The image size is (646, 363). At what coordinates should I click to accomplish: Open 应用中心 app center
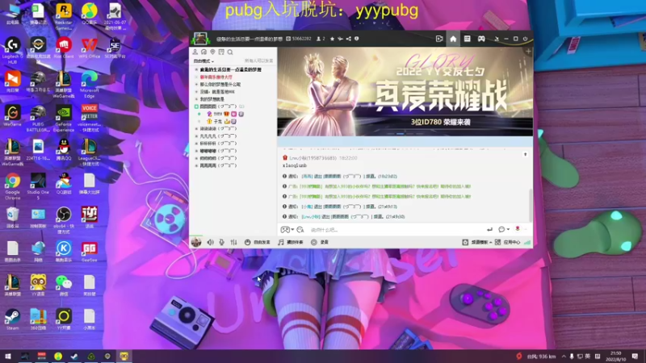tap(508, 243)
